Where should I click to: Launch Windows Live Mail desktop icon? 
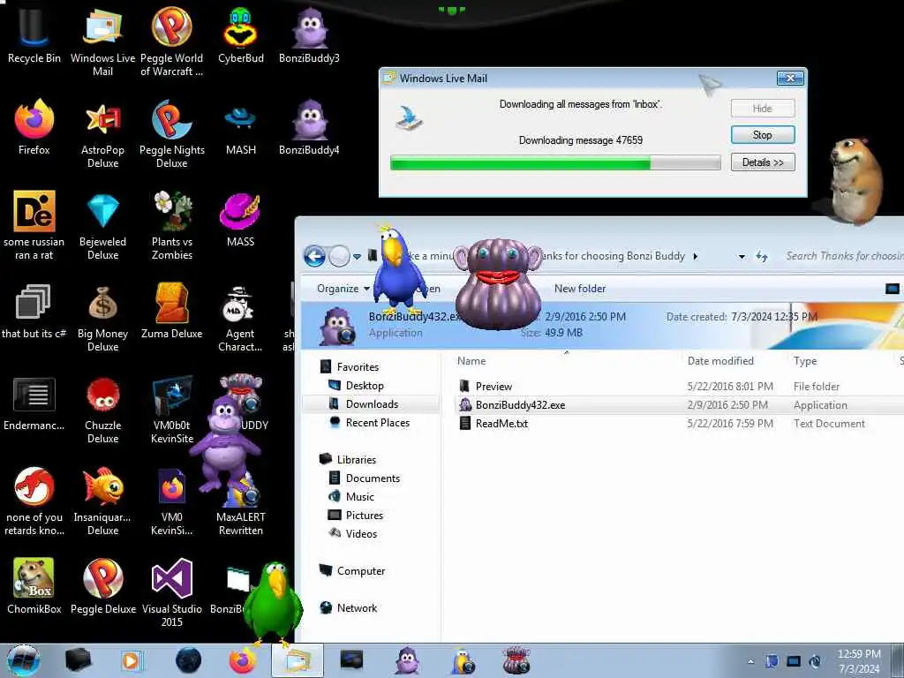pyautogui.click(x=102, y=41)
